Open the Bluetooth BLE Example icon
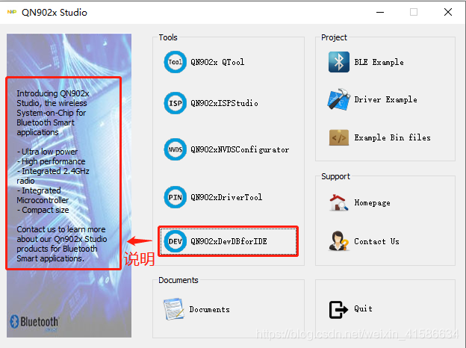Screen dimensions: 466x348 (339, 62)
